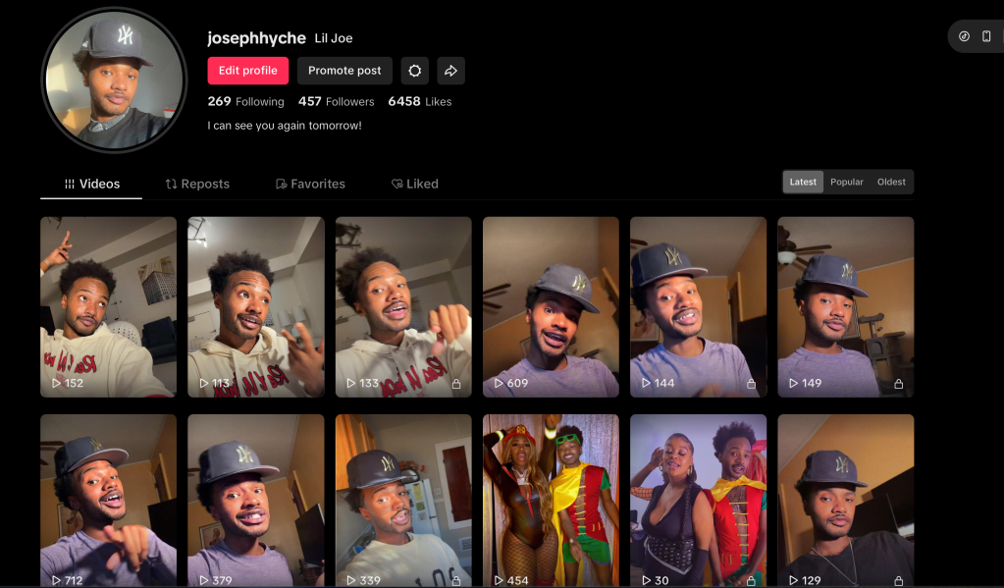The width and height of the screenshot is (1004, 588).
Task: Open the Reposts tab
Action: pos(197,184)
